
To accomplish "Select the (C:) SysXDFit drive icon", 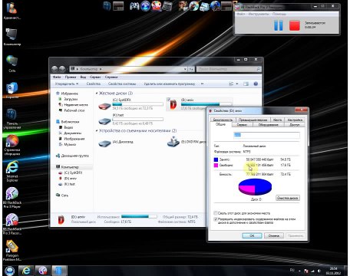I will [x=104, y=106].
